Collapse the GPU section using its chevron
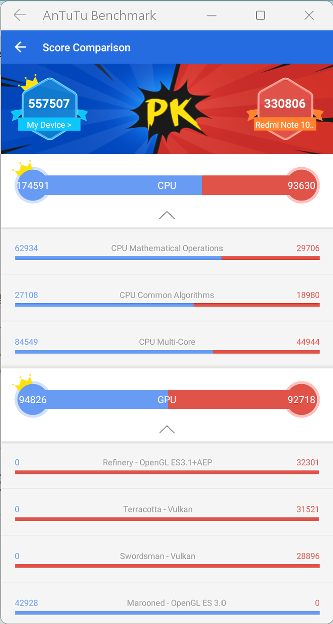The height and width of the screenshot is (624, 333). pyautogui.click(x=167, y=429)
